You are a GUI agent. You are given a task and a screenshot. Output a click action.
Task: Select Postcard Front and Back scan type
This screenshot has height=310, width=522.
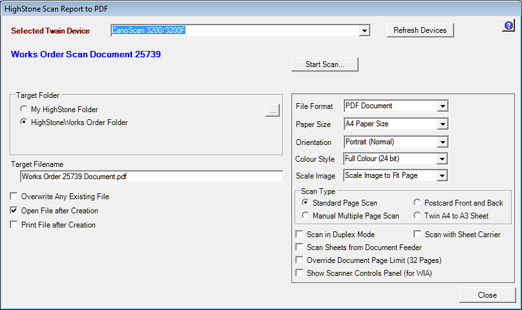pos(417,203)
